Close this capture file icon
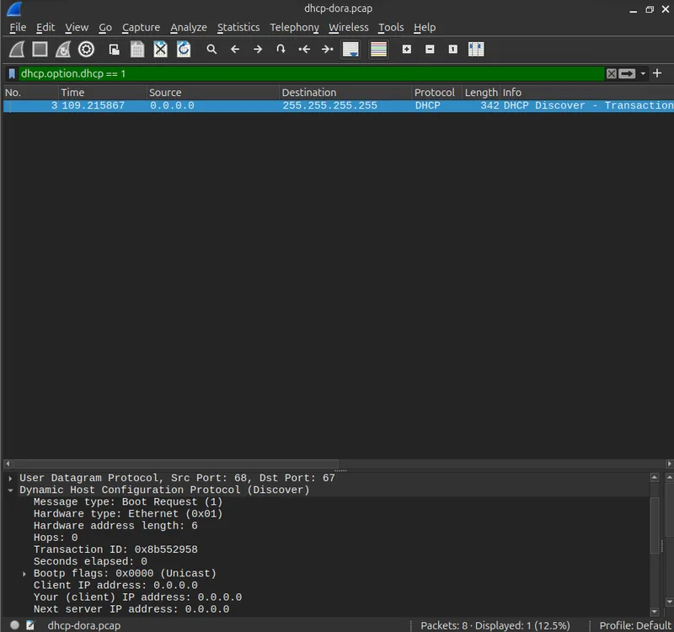The height and width of the screenshot is (632, 674). pyautogui.click(x=160, y=50)
